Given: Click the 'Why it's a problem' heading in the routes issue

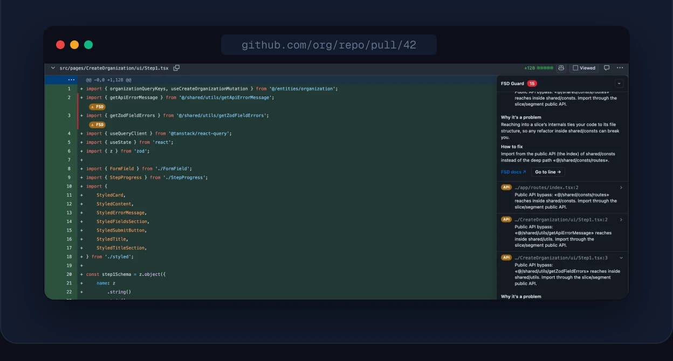Looking at the screenshot, I should click(x=521, y=117).
